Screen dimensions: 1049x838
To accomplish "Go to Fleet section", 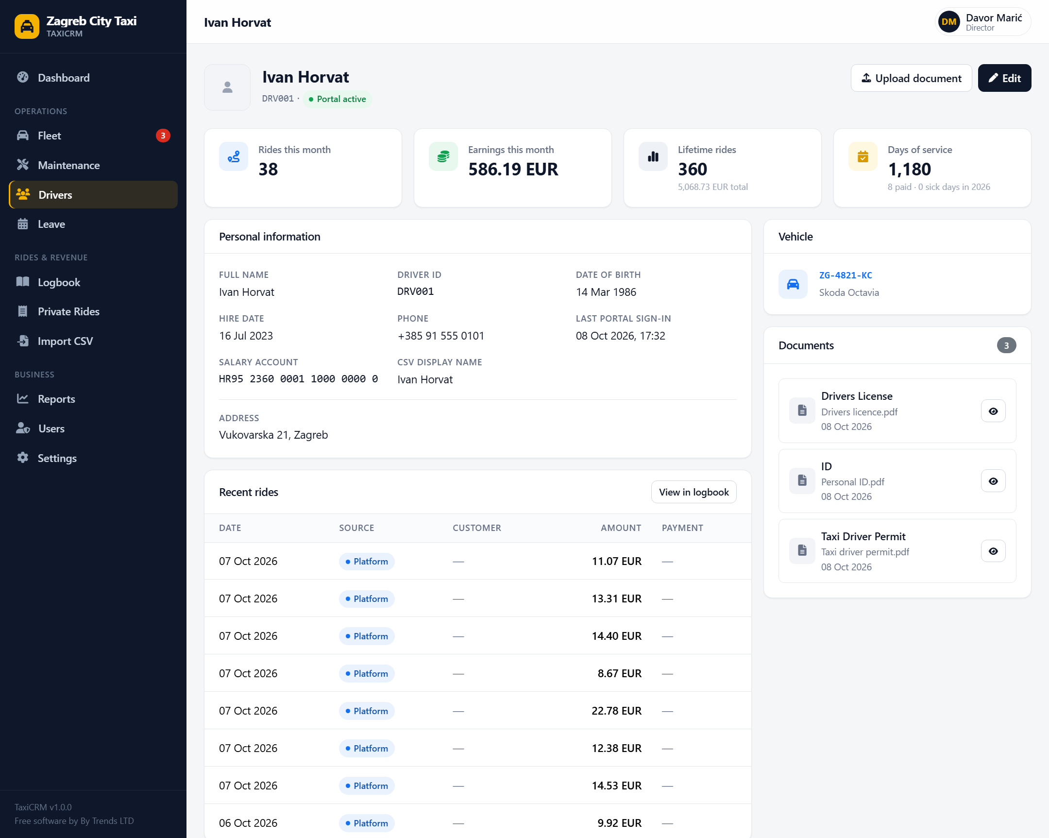I will [x=93, y=135].
